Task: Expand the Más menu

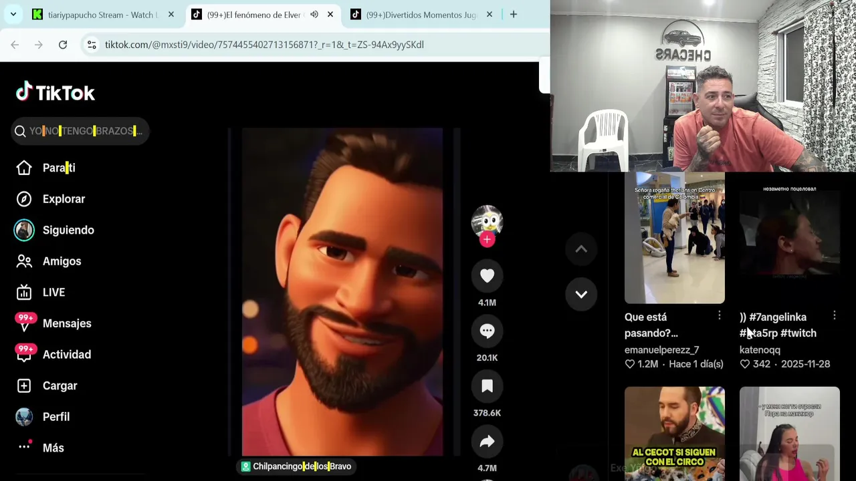Action: click(x=53, y=448)
